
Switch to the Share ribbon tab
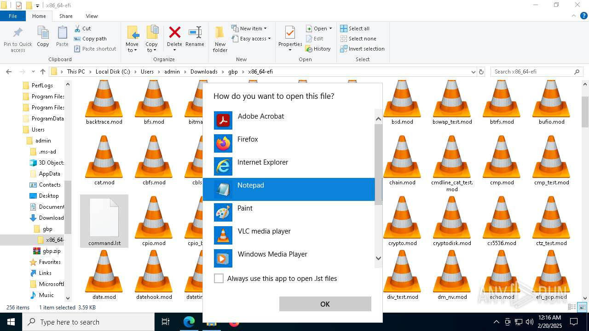coord(66,16)
